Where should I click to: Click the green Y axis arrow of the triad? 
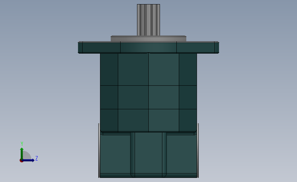pyautogui.click(x=22, y=154)
